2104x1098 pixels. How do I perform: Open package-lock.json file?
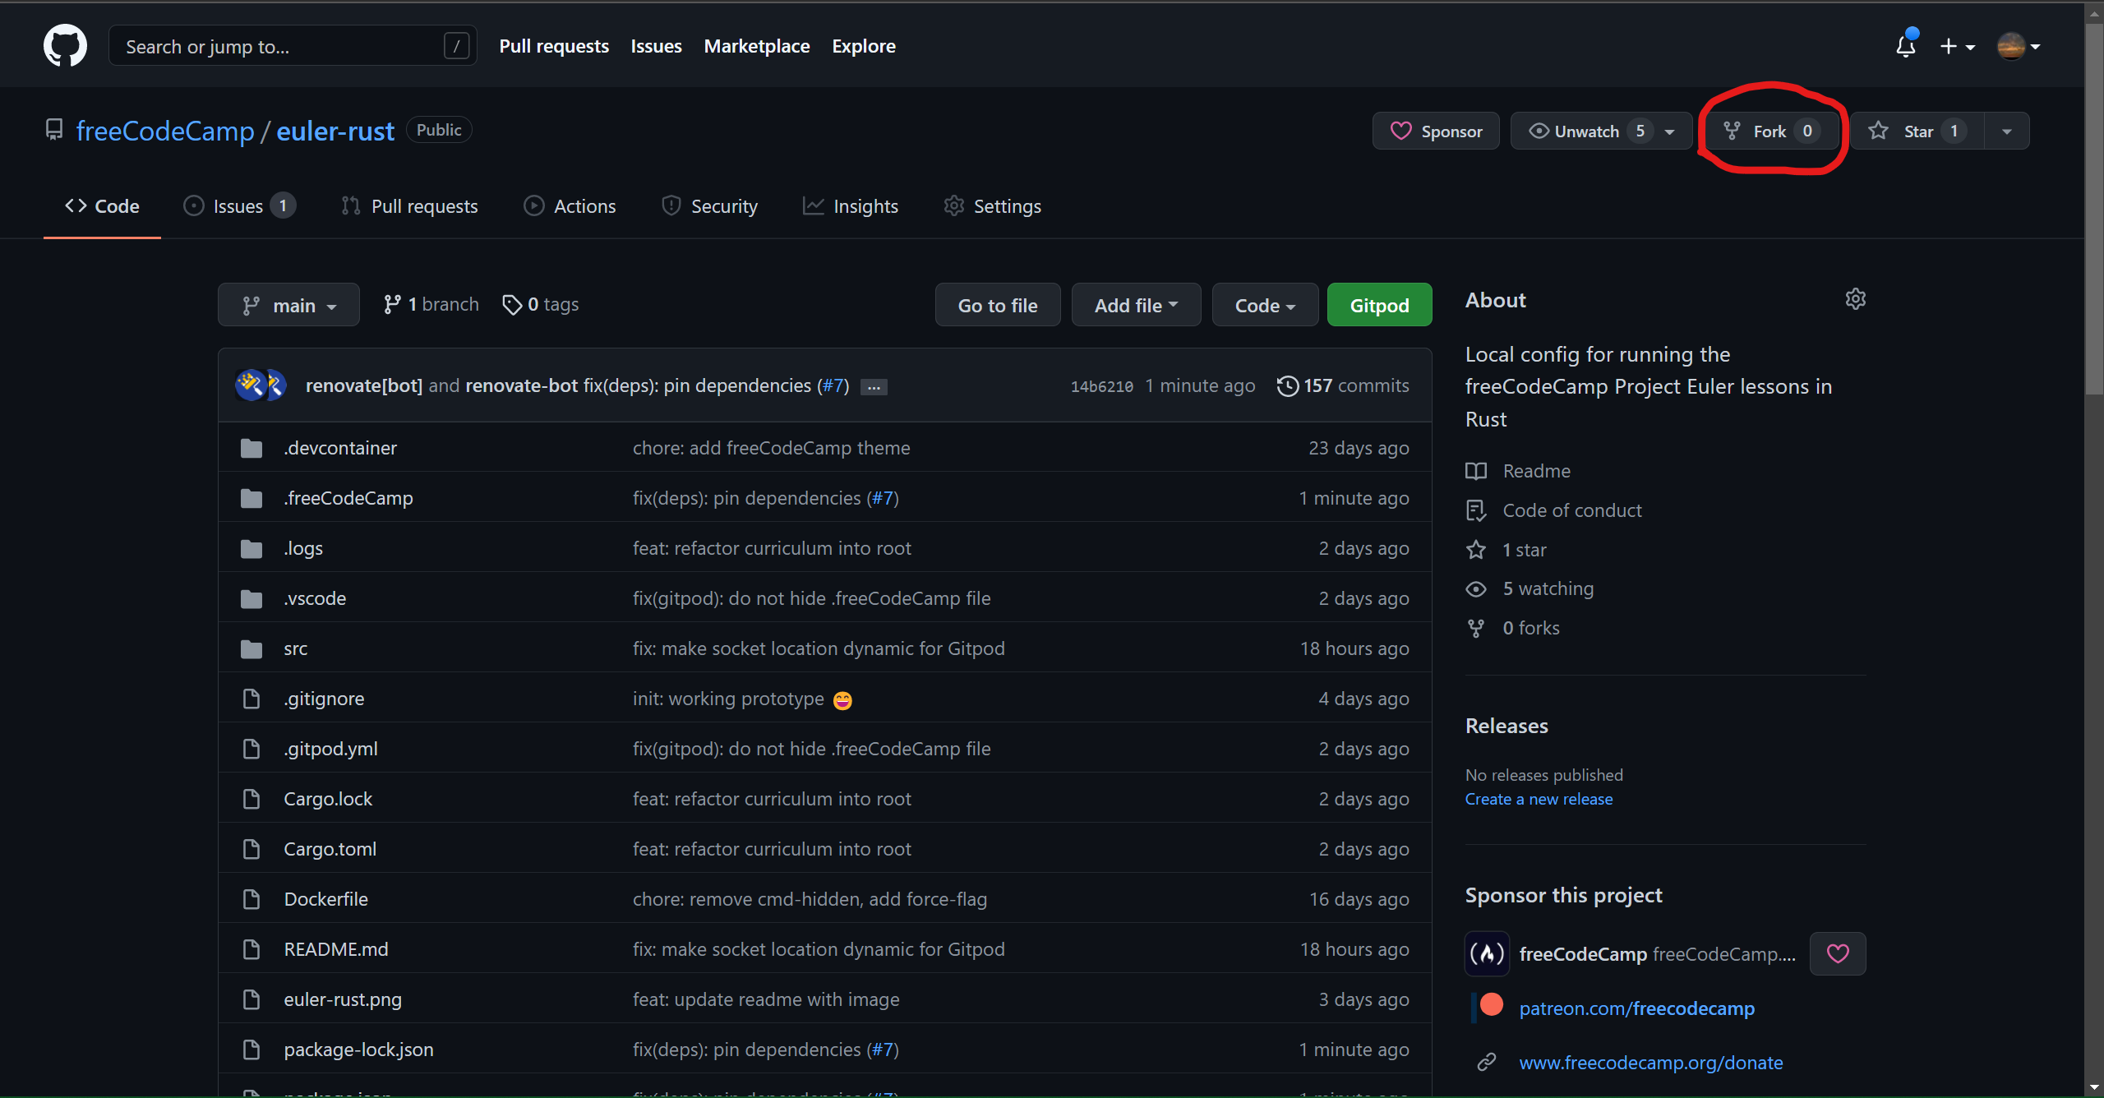click(x=358, y=1050)
